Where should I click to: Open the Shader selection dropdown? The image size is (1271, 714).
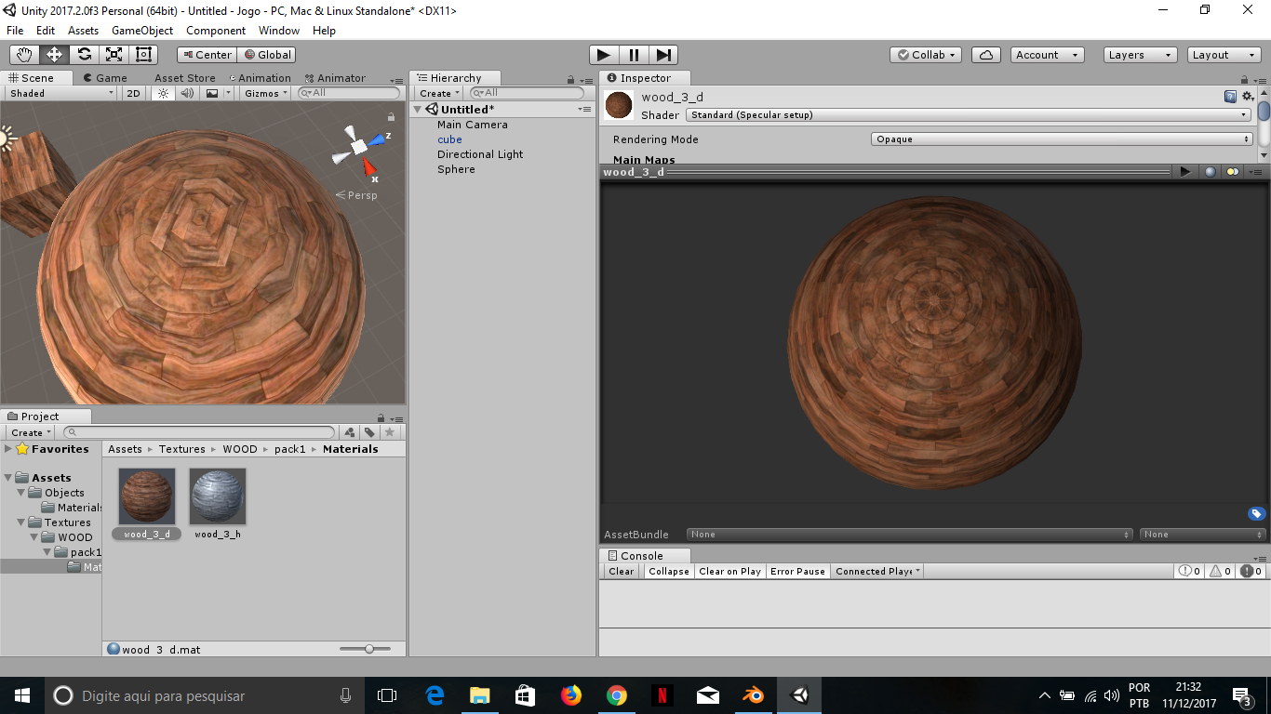(969, 115)
